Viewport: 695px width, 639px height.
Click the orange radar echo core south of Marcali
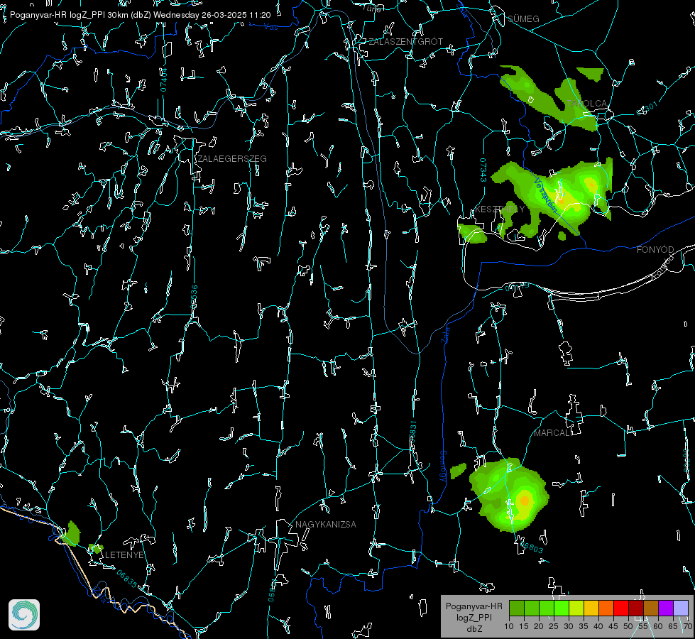click(x=525, y=501)
